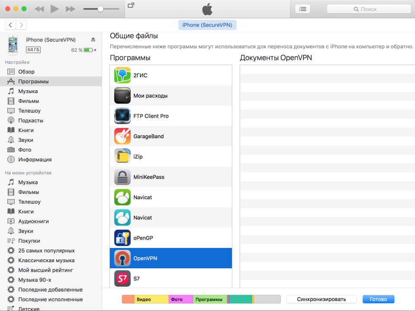Click the Синхронизировать button
This screenshot has width=415, height=311.
pos(321,299)
